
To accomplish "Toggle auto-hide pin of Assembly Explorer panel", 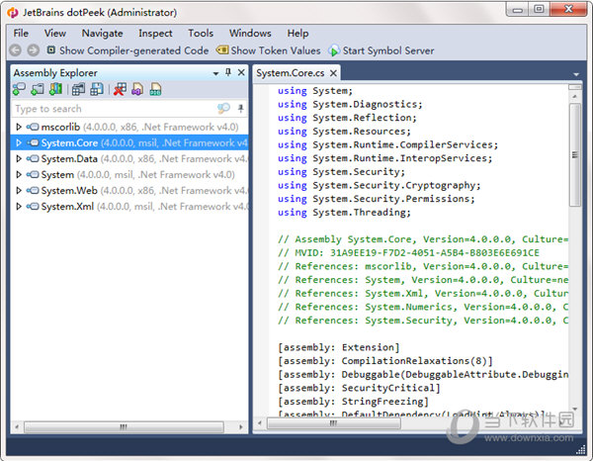I will pyautogui.click(x=228, y=72).
